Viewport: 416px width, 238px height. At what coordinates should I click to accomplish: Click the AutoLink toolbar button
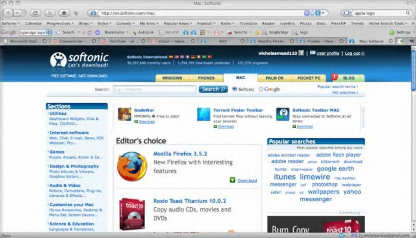click(143, 32)
